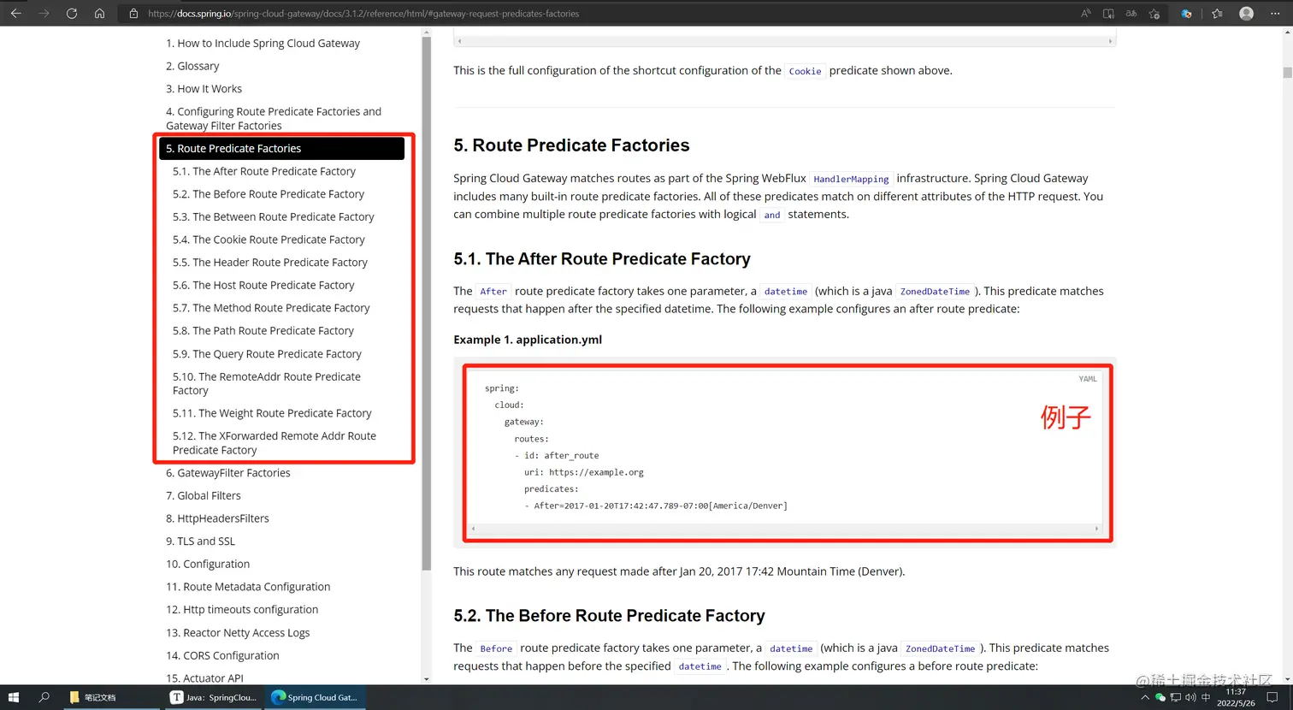Go to 1. How to Include Spring Cloud Gateway
Viewport: 1293px width, 710px height.
[263, 43]
